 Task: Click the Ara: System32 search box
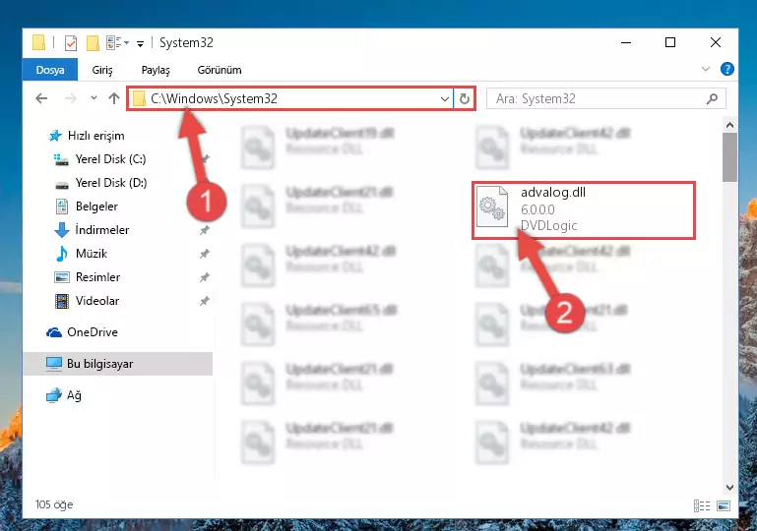605,99
